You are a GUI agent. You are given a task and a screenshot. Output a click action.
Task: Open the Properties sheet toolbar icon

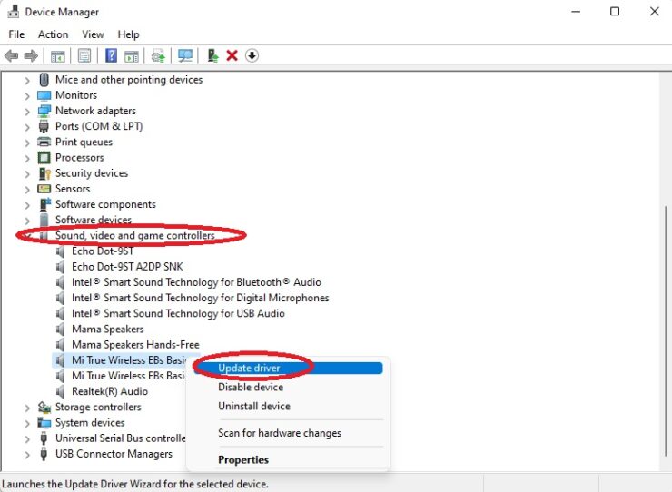pyautogui.click(x=84, y=55)
